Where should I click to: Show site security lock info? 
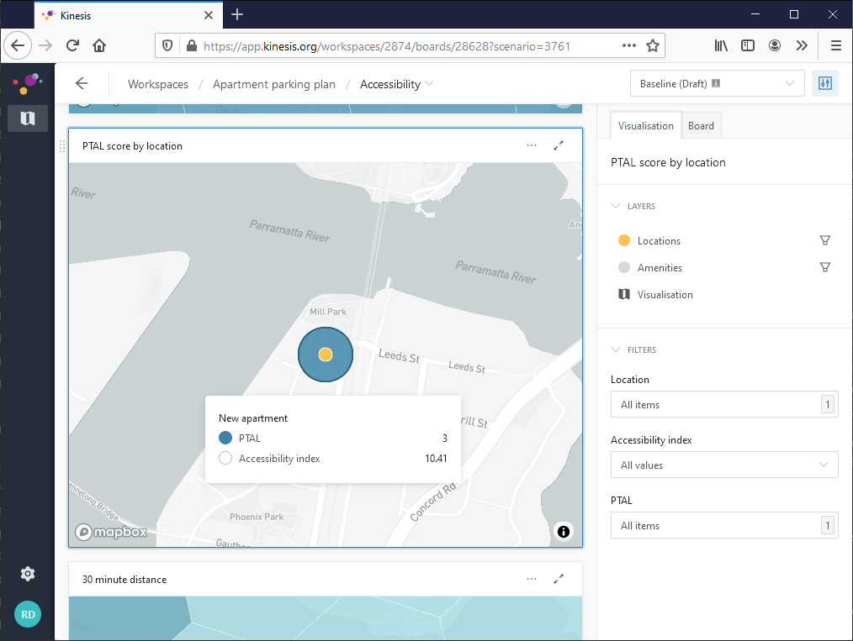(x=192, y=45)
